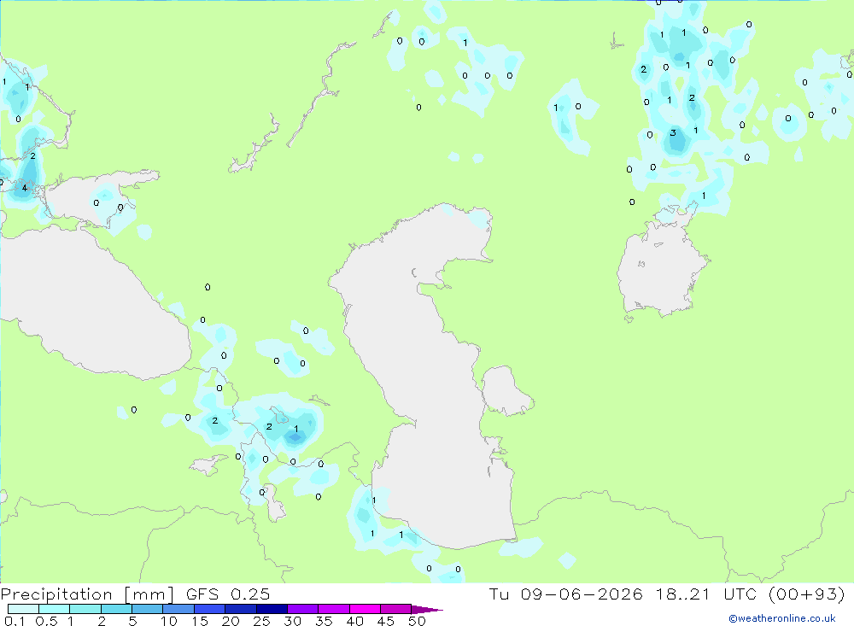
Task: Click the legend value '10'
Action: coord(169,621)
